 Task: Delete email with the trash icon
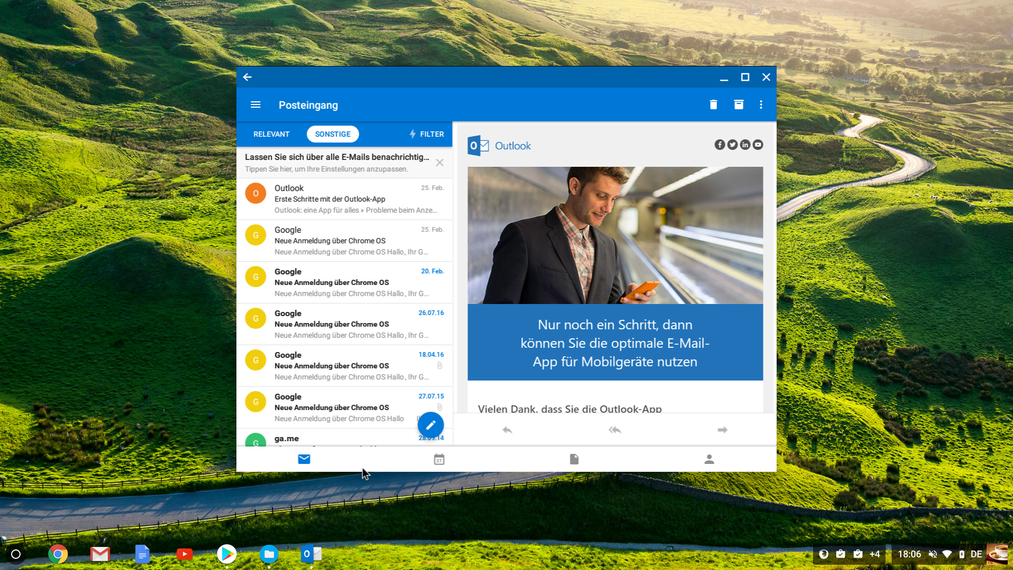(x=713, y=104)
